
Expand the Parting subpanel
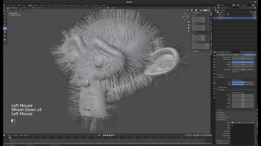click(221, 75)
